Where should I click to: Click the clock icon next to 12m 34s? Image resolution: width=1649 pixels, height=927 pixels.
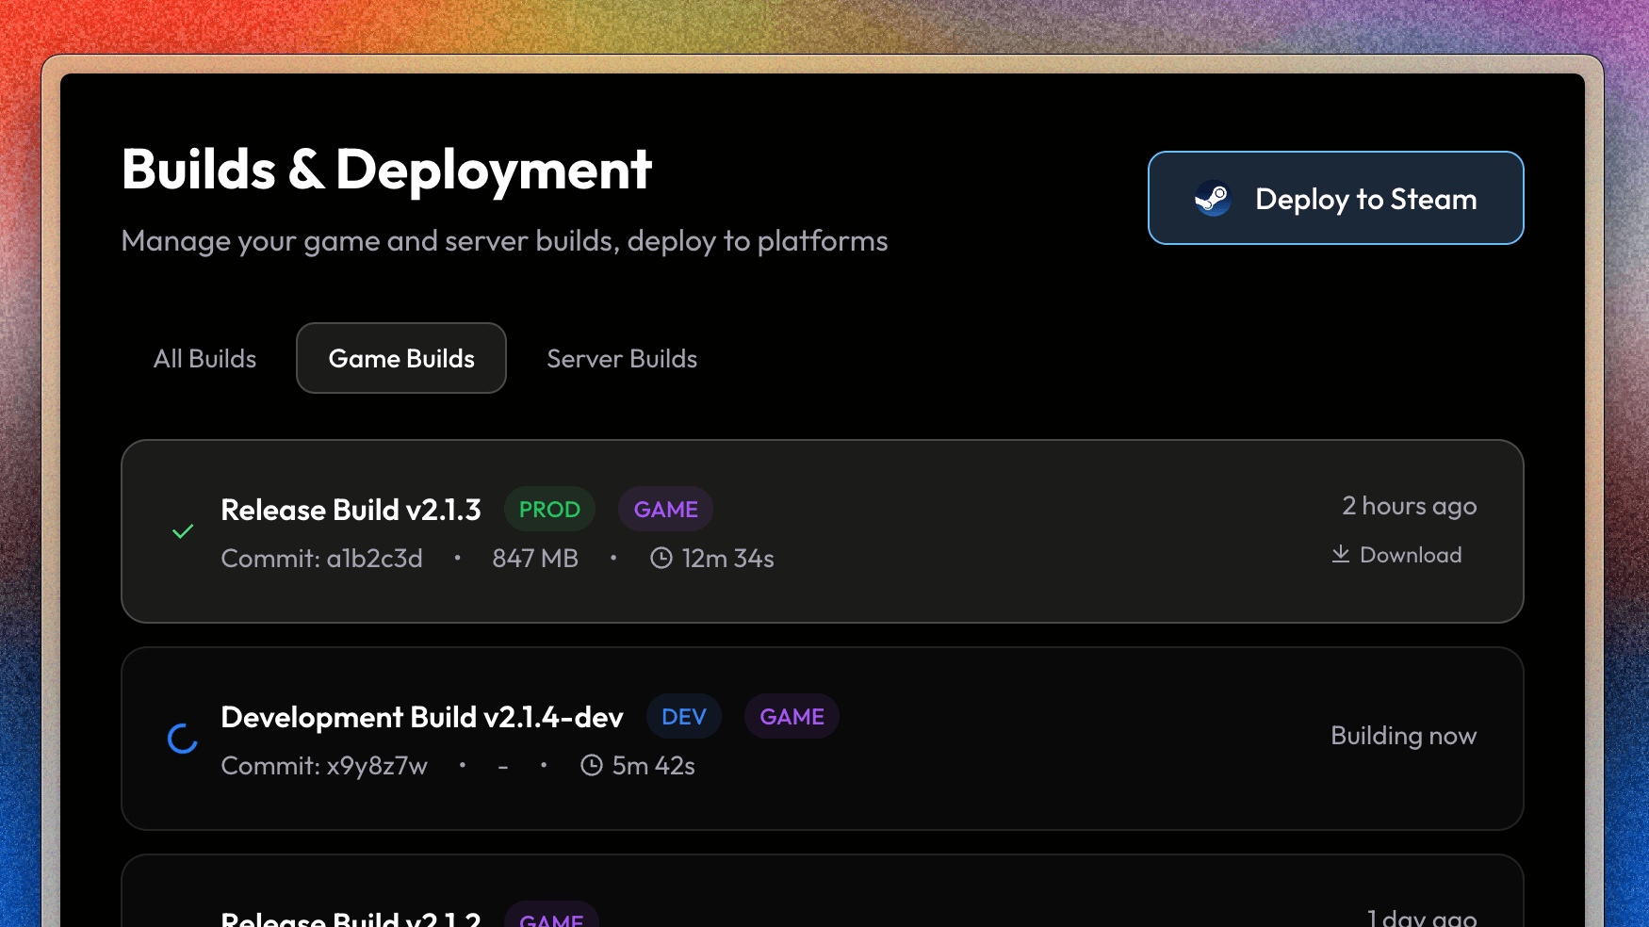(x=660, y=558)
